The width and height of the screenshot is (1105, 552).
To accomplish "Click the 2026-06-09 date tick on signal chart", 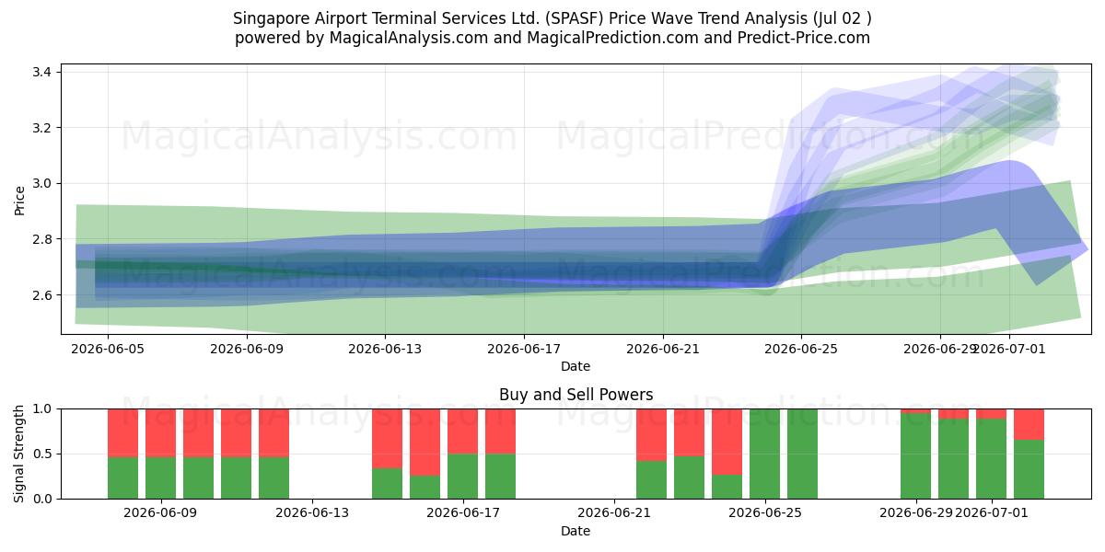I will [161, 513].
